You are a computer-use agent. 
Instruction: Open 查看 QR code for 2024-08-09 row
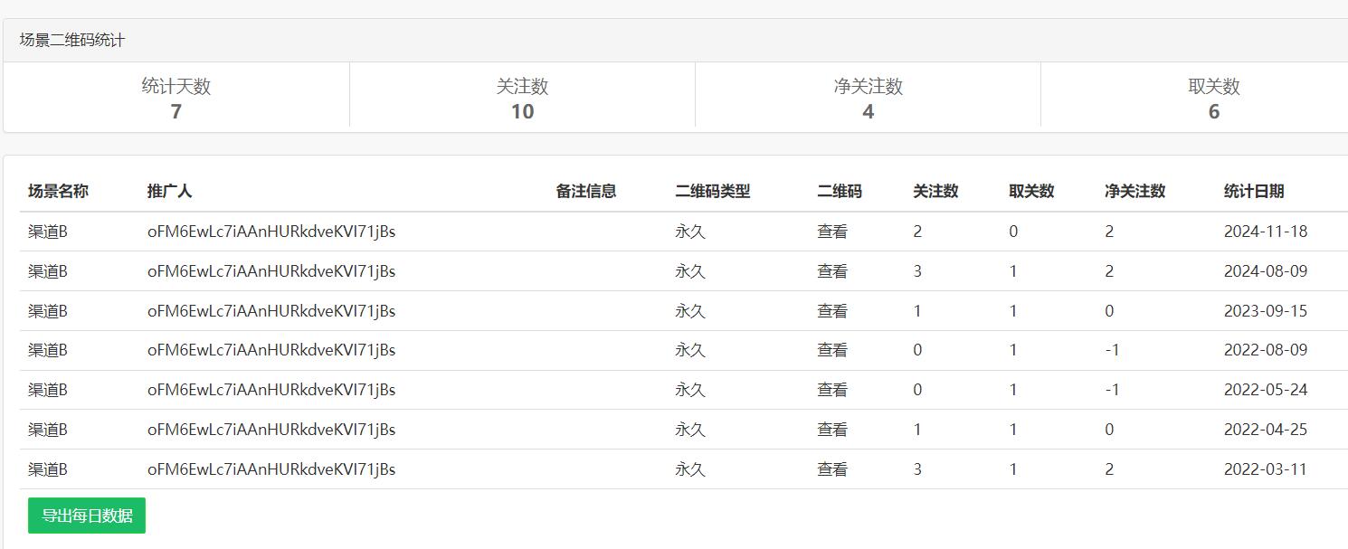point(832,271)
